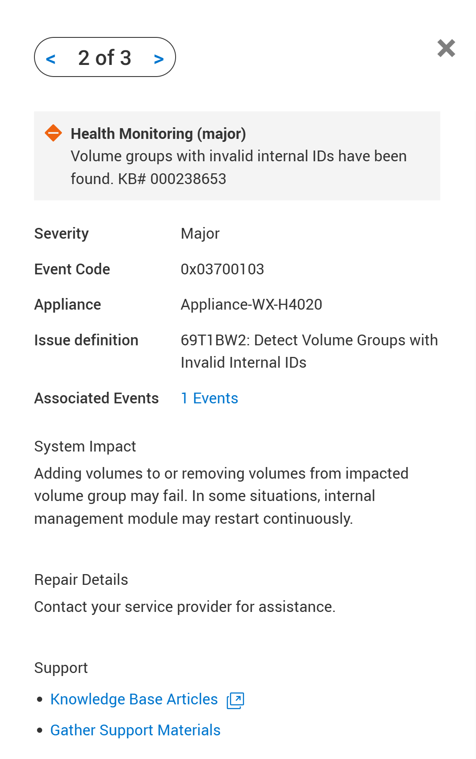Click the X dismiss icon at top right
Image resolution: width=476 pixels, height=759 pixels.
[446, 49]
